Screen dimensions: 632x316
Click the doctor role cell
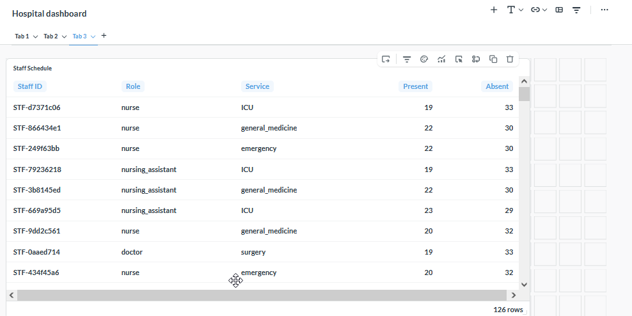pyautogui.click(x=132, y=252)
